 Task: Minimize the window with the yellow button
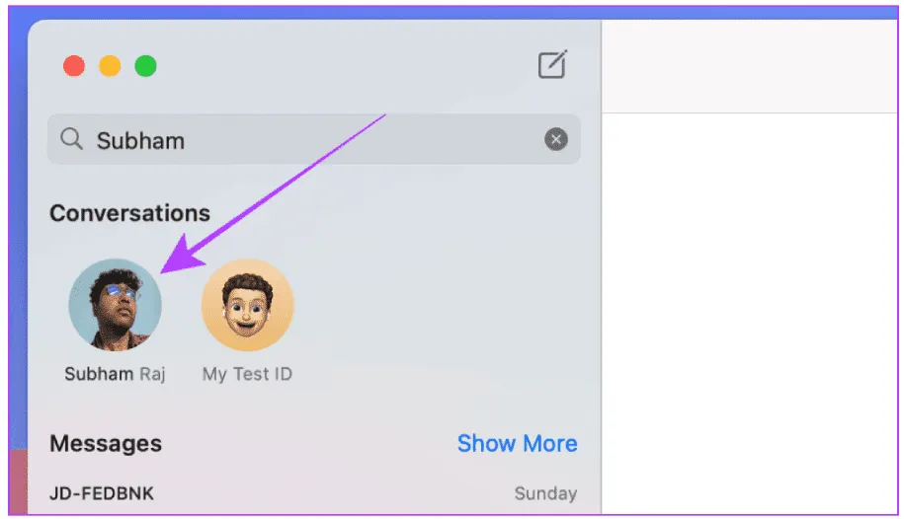point(110,66)
